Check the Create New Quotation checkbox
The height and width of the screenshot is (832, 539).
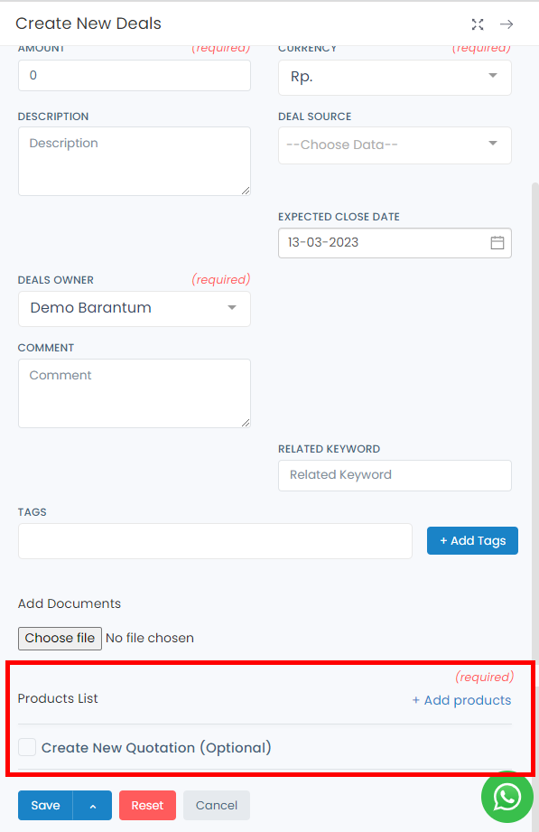[x=27, y=747]
